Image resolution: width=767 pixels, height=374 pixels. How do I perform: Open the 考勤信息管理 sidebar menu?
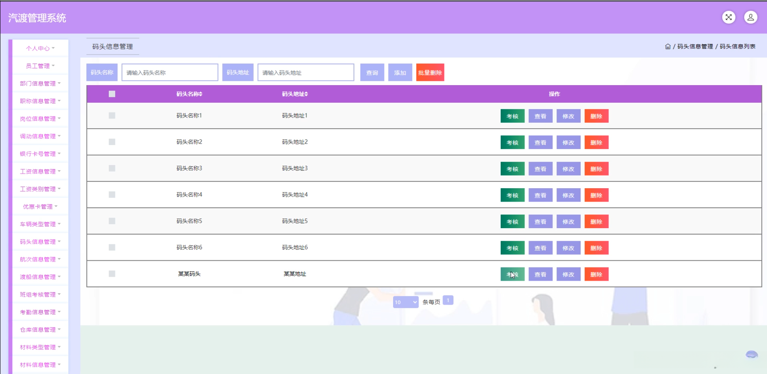click(40, 312)
